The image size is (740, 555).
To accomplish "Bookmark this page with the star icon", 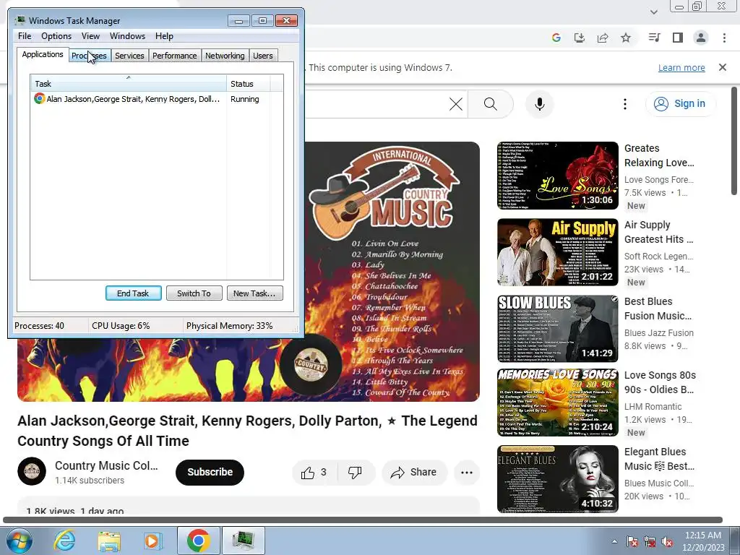I will [626, 38].
